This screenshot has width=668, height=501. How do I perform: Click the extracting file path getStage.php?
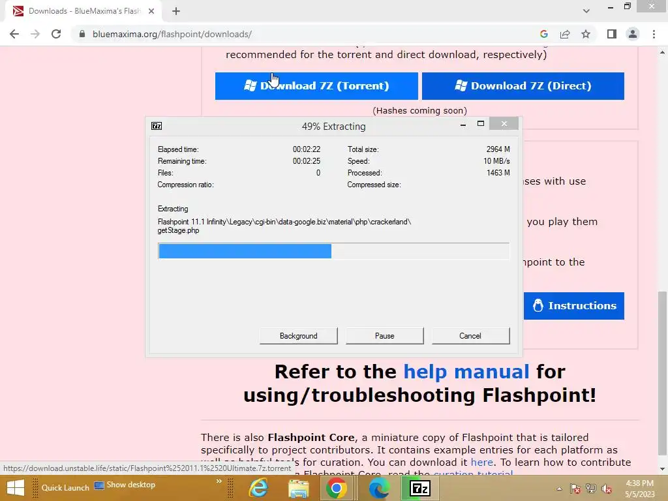point(284,226)
